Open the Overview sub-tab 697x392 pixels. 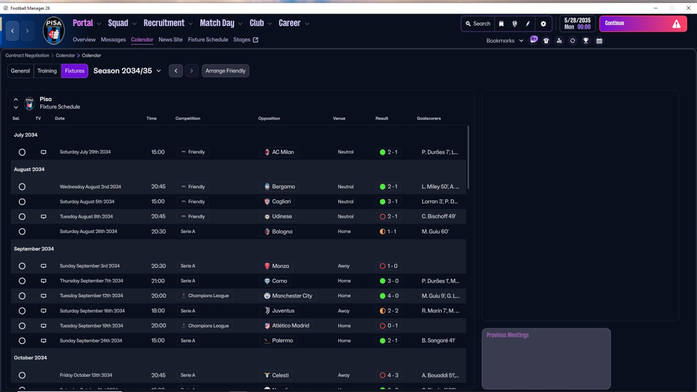84,40
